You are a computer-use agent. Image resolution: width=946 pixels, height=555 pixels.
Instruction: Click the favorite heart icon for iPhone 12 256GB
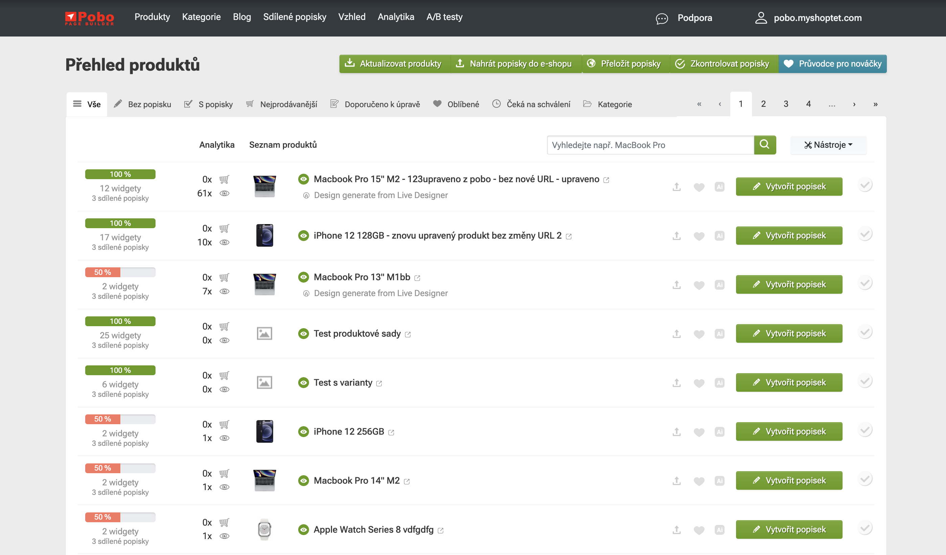(699, 432)
